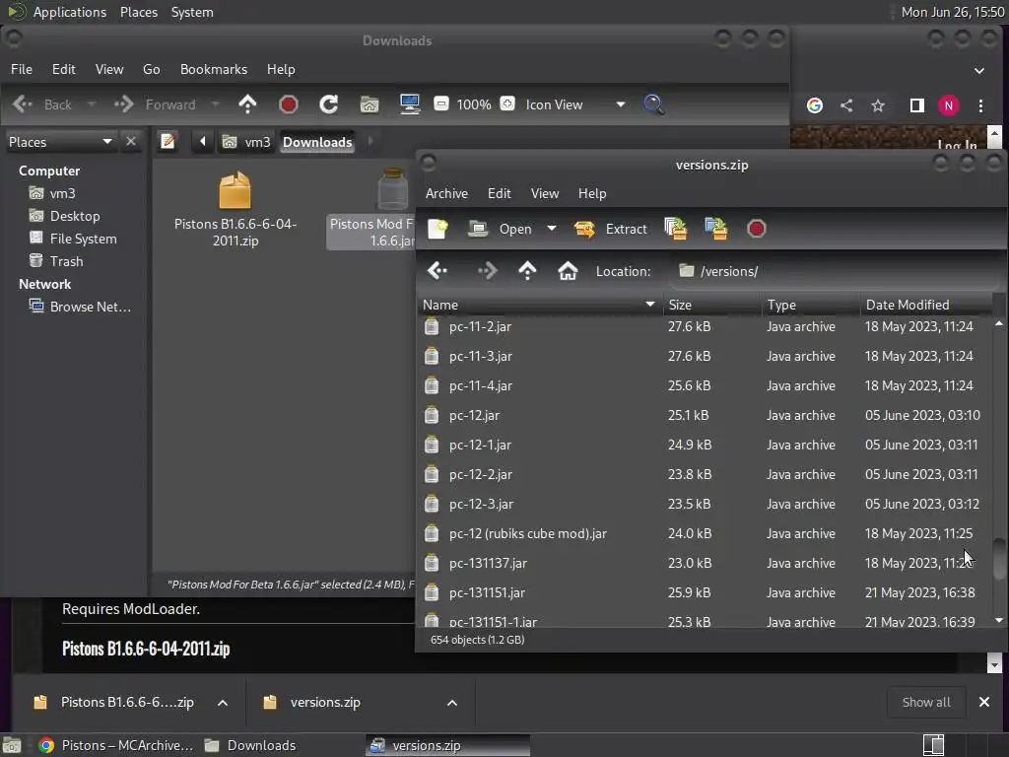
Task: Select pc-11-3.jar in the archive list
Action: coord(705,356)
